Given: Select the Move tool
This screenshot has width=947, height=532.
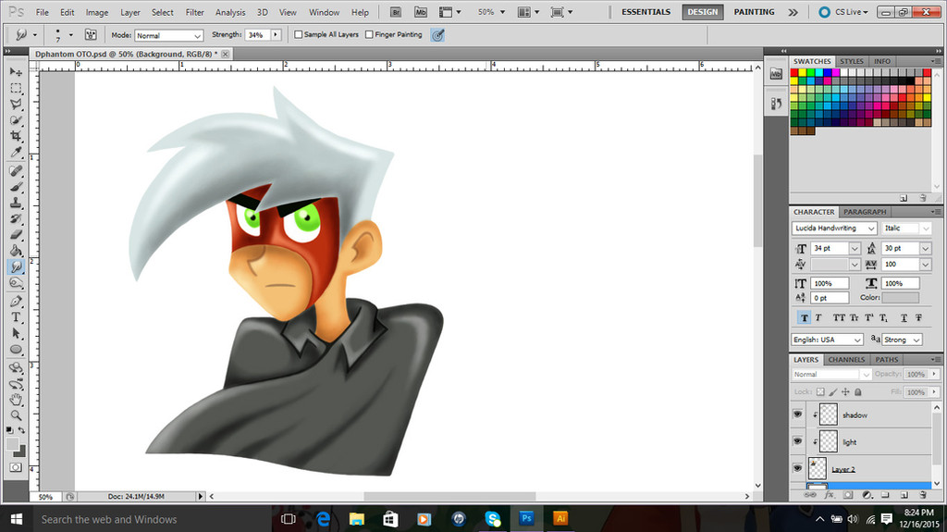Looking at the screenshot, I should tap(16, 72).
